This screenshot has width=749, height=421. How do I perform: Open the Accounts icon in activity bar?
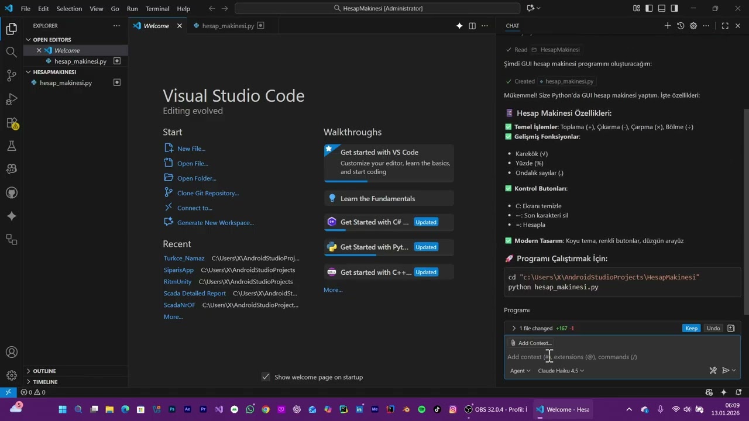click(x=11, y=352)
